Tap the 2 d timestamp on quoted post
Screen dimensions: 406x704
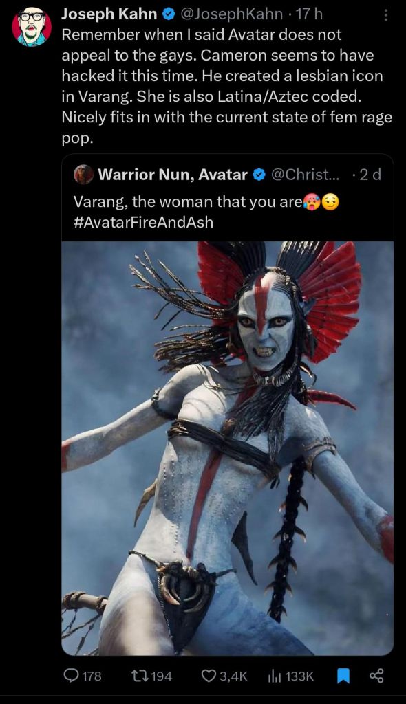pyautogui.click(x=370, y=174)
